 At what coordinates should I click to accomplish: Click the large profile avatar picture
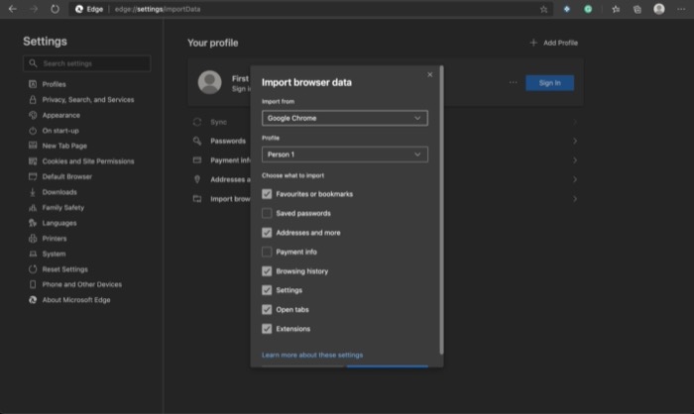click(x=209, y=82)
